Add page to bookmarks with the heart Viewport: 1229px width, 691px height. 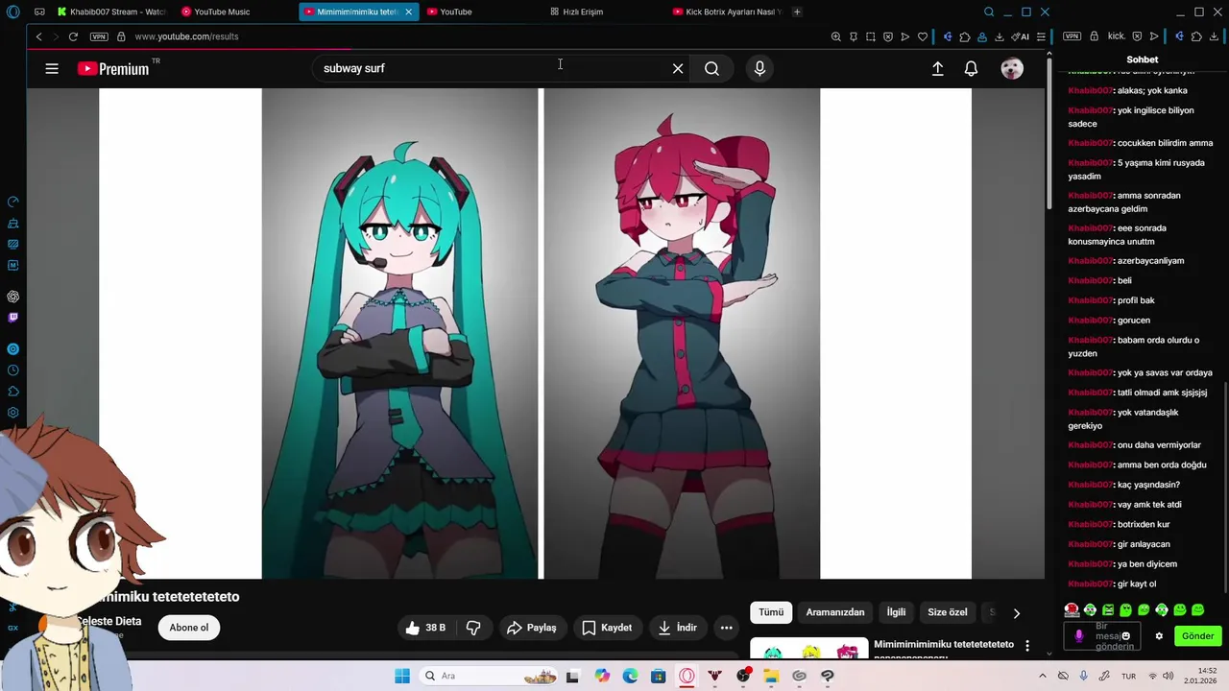pyautogui.click(x=923, y=36)
